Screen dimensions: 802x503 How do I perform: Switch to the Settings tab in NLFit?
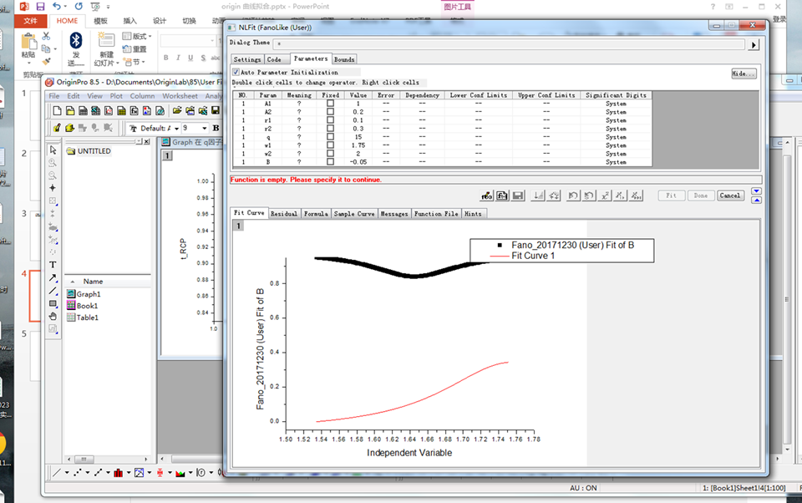pyautogui.click(x=247, y=59)
